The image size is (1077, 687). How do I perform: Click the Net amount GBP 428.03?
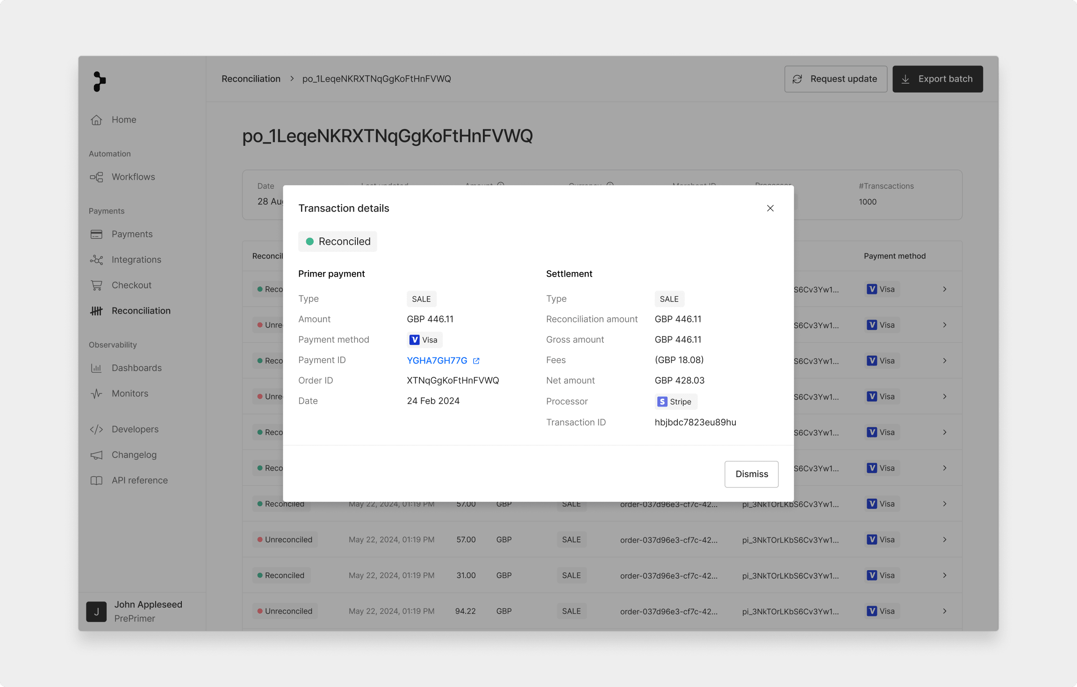[679, 380]
